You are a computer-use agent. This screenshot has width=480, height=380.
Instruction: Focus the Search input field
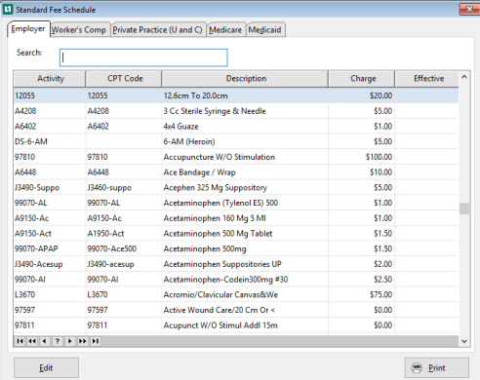point(143,57)
